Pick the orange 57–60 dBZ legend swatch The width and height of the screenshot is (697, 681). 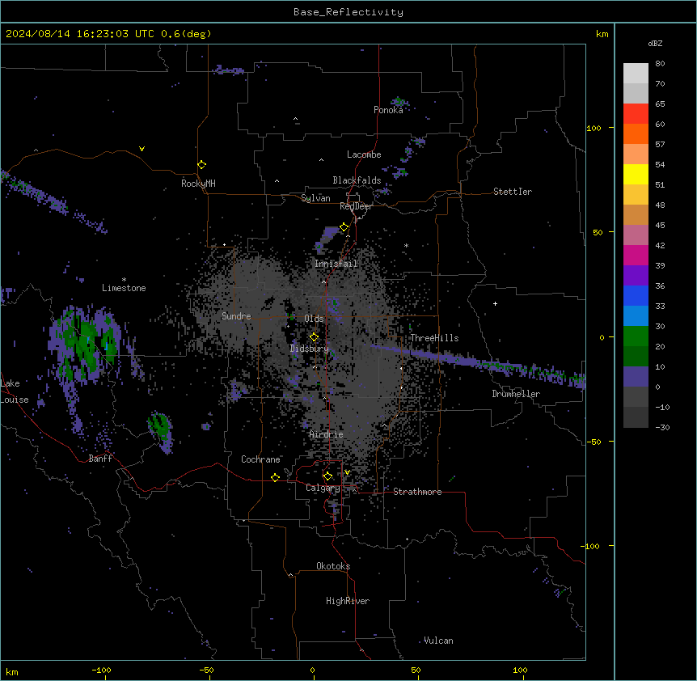pyautogui.click(x=636, y=133)
